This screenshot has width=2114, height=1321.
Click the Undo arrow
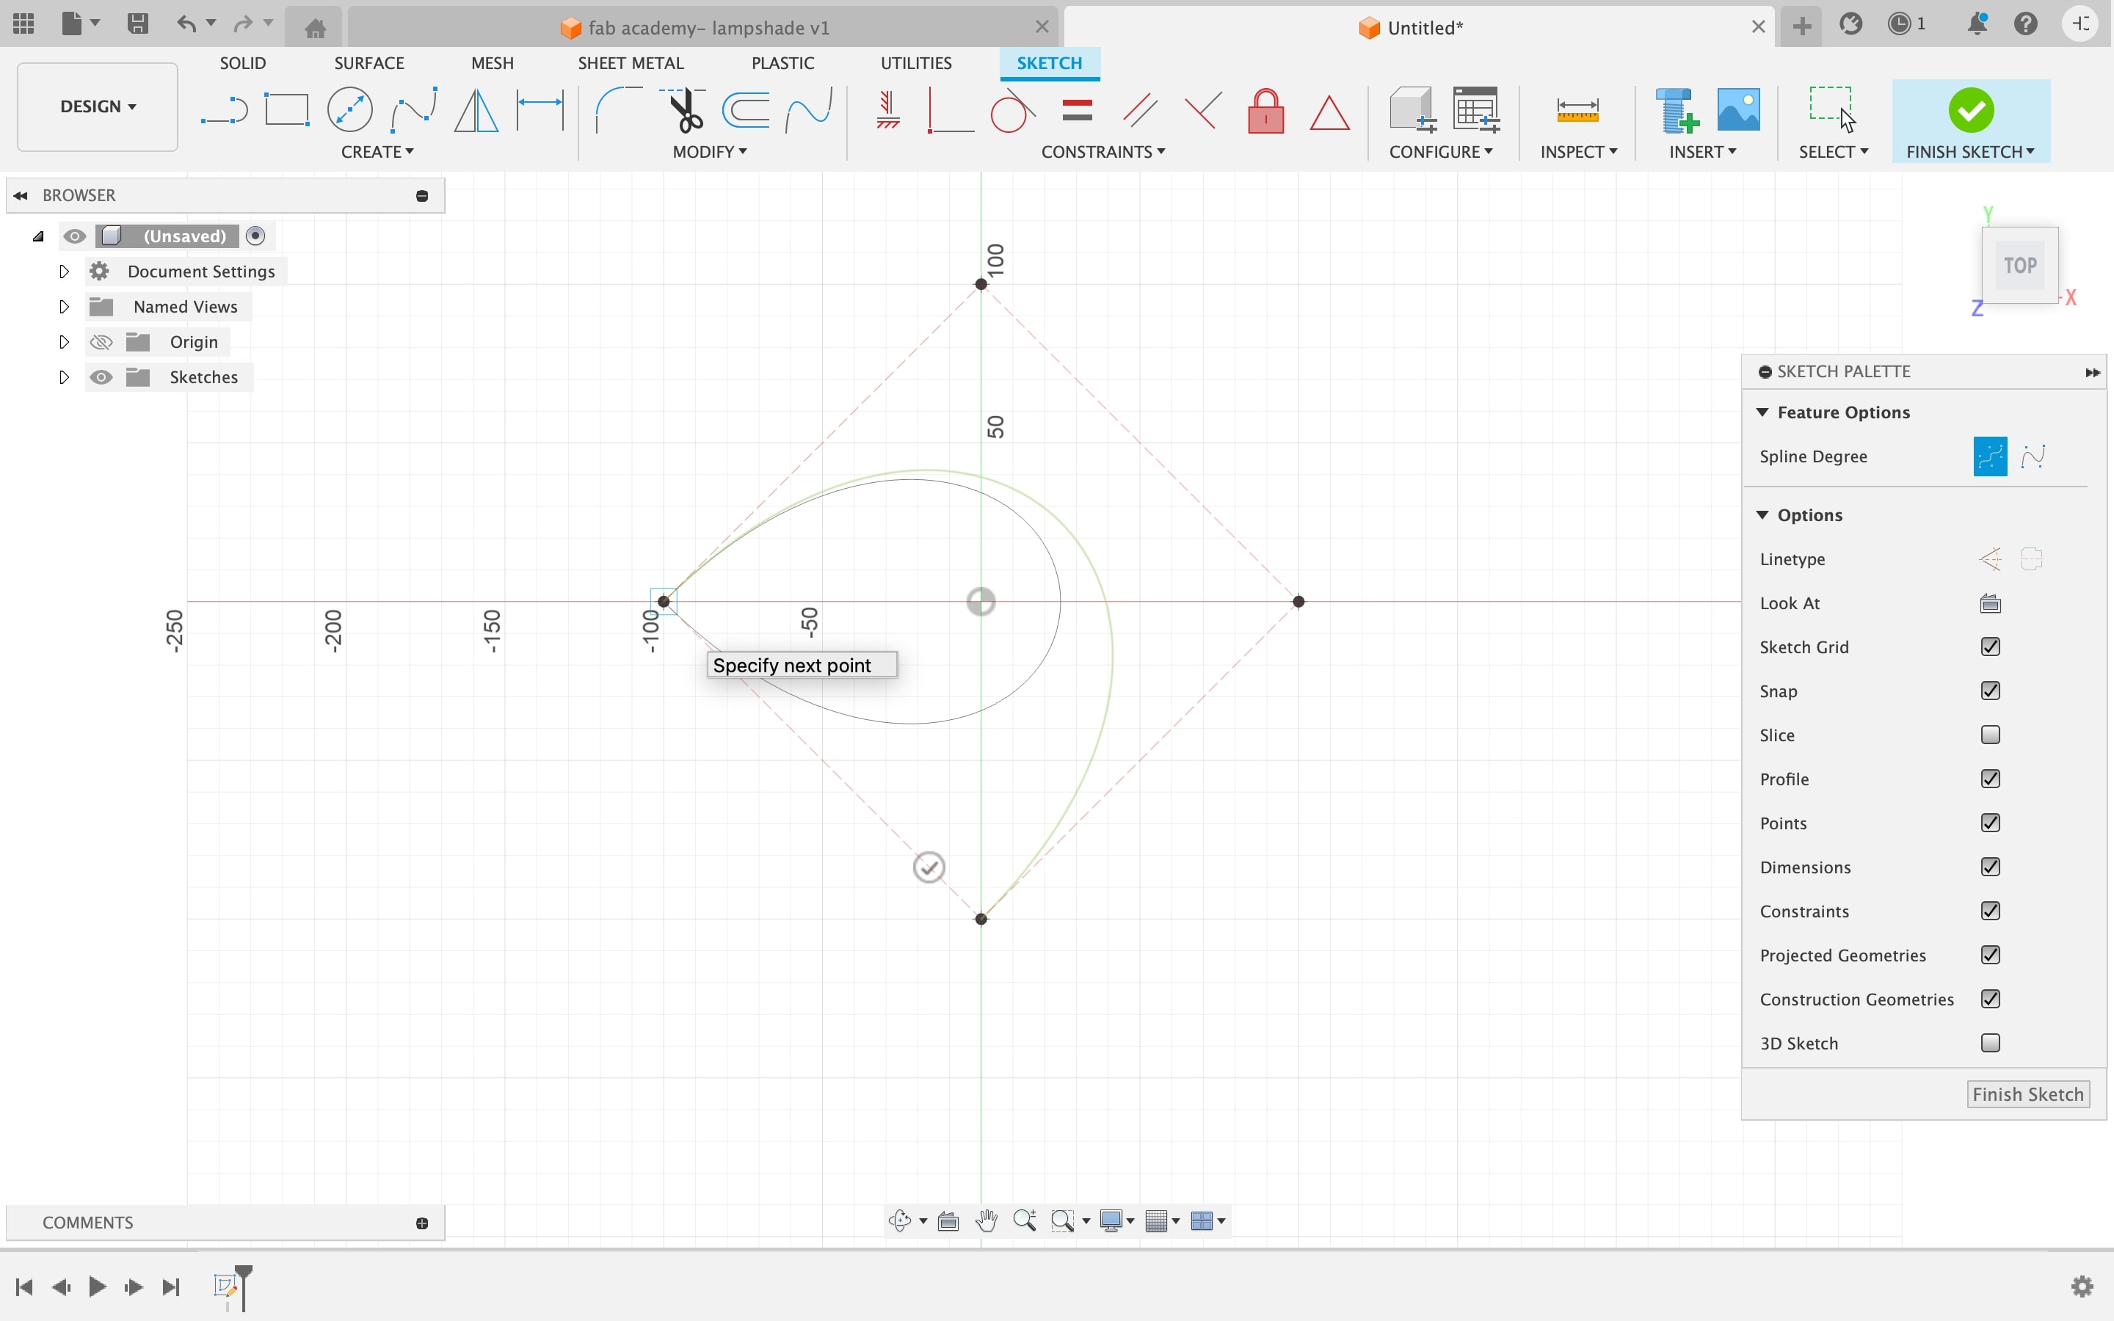click(186, 23)
